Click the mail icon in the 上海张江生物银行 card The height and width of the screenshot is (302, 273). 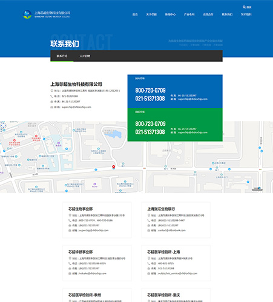click(149, 231)
